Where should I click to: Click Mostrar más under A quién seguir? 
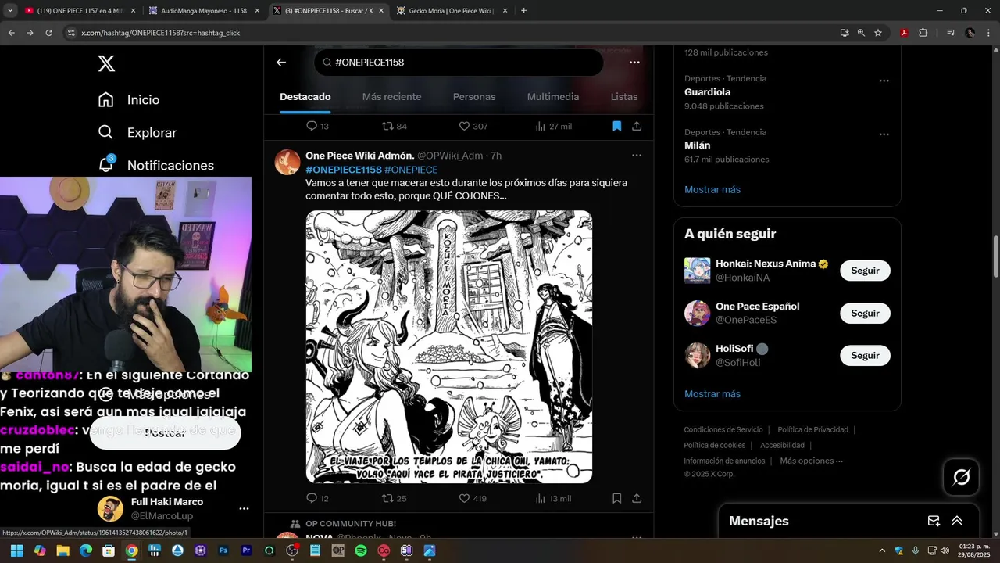point(712,393)
